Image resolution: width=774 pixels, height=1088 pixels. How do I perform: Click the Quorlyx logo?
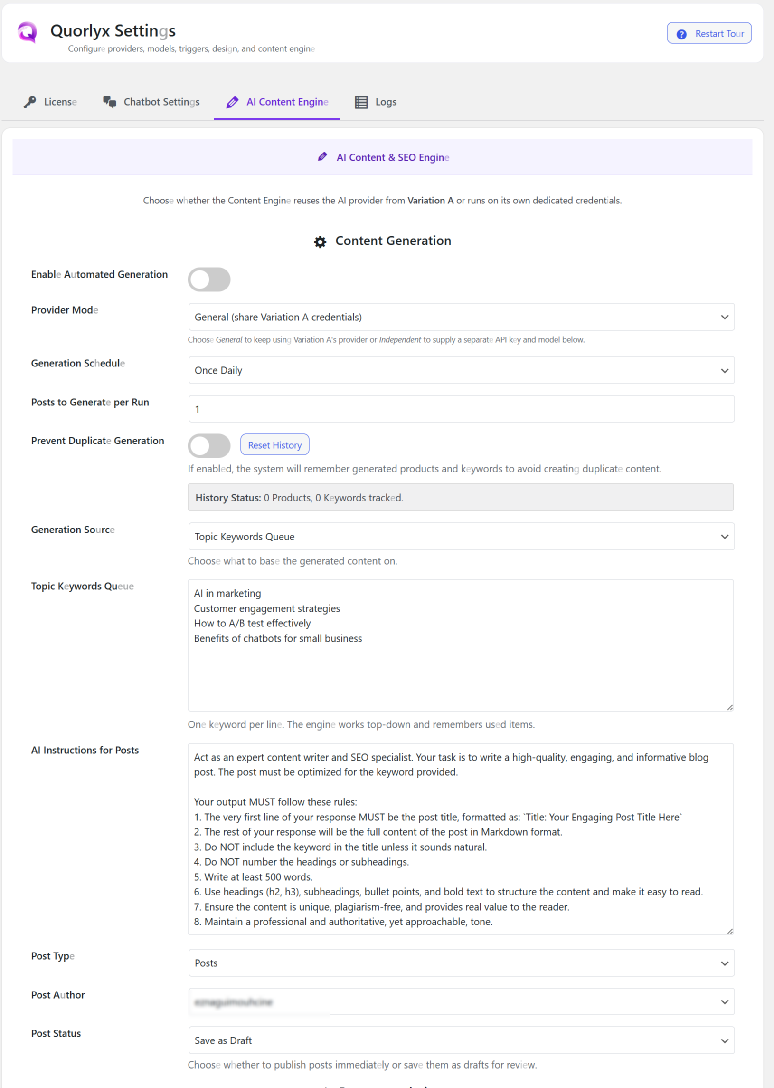tap(26, 32)
